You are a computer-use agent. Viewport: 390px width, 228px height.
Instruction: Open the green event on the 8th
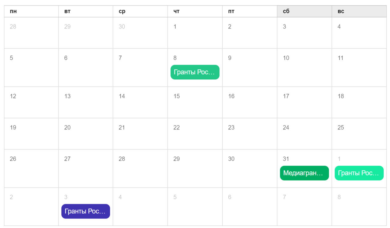(195, 72)
